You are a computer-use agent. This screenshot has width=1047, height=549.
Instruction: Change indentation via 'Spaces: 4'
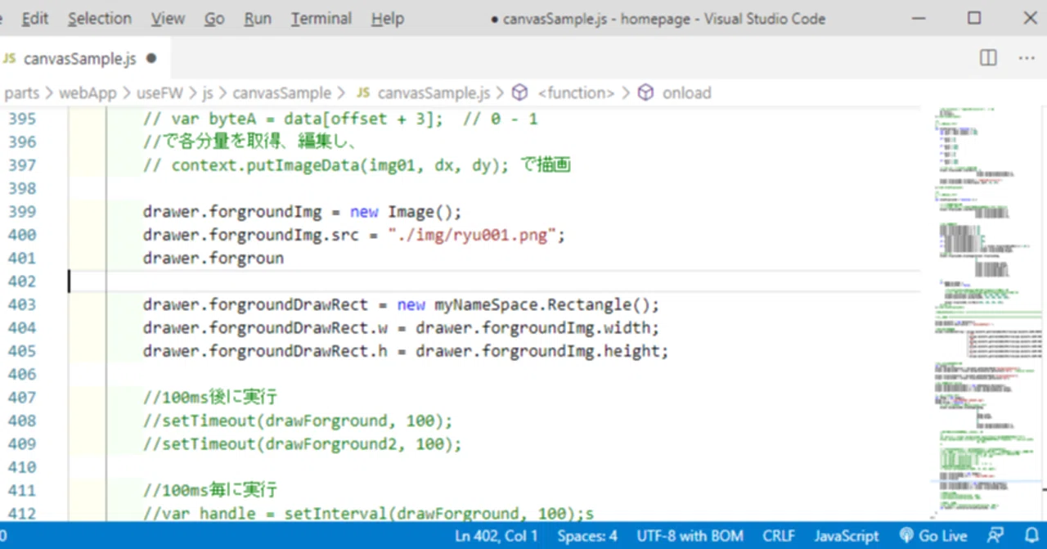[587, 536]
